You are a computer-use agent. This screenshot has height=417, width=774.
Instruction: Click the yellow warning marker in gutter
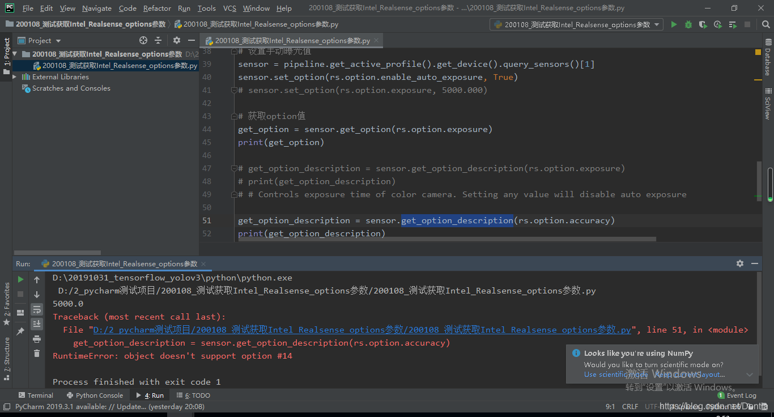click(758, 52)
